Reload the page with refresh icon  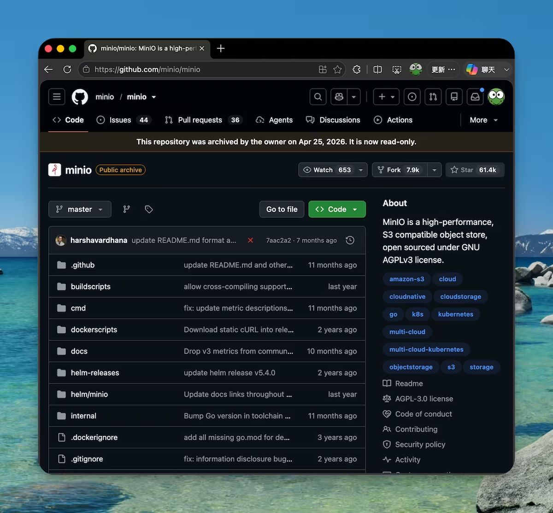[67, 70]
